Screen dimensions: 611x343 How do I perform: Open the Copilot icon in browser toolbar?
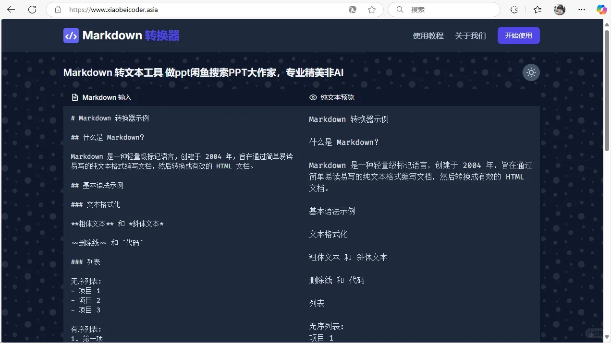[x=601, y=9]
